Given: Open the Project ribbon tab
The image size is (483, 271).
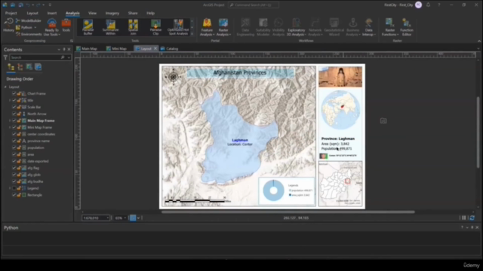Looking at the screenshot, I should pyautogui.click(x=11, y=14).
